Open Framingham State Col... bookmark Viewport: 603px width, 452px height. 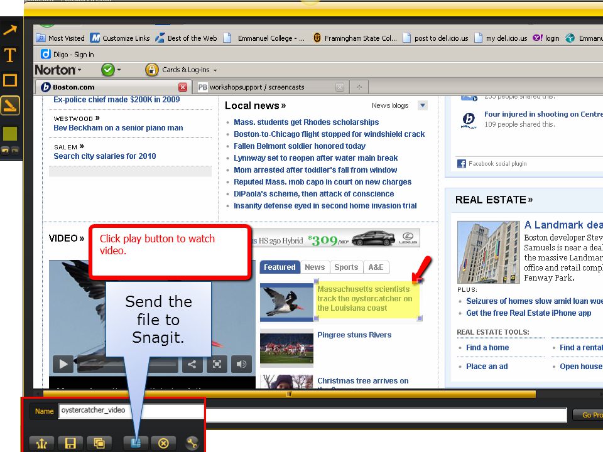pos(354,38)
